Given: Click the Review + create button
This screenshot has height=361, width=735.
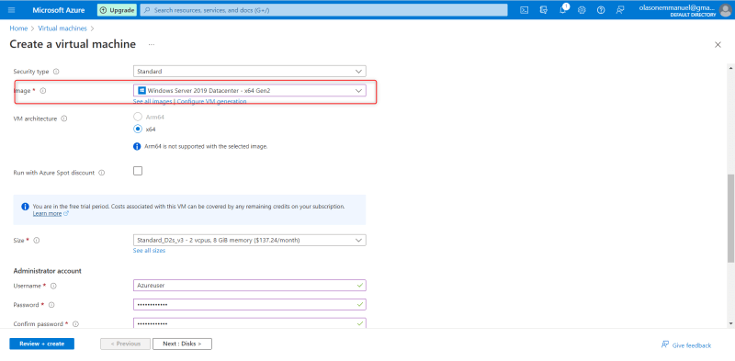Looking at the screenshot, I should point(41,344).
